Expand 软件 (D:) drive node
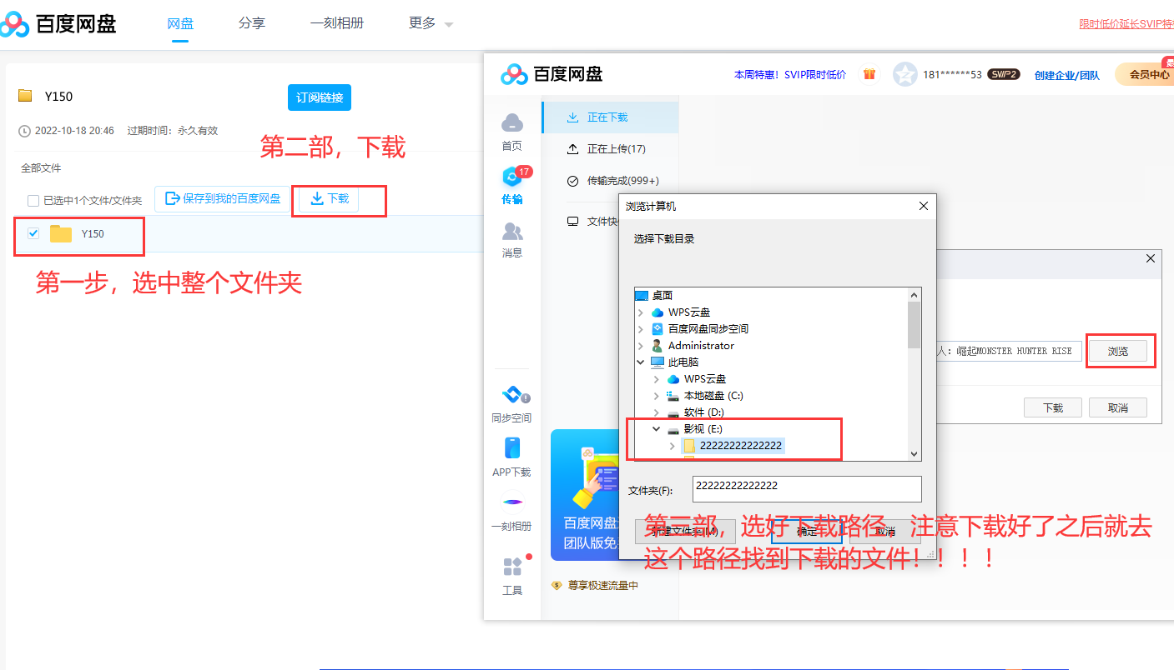The image size is (1174, 670). (x=657, y=412)
